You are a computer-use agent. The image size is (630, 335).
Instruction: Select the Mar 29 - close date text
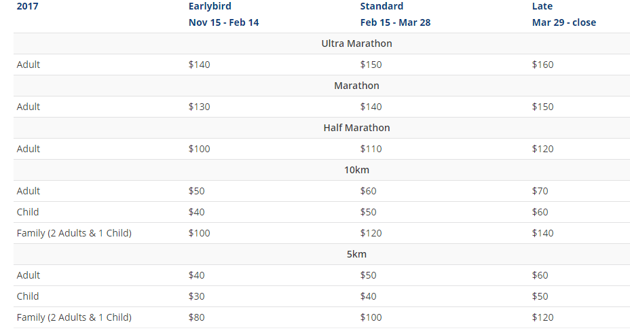point(563,22)
